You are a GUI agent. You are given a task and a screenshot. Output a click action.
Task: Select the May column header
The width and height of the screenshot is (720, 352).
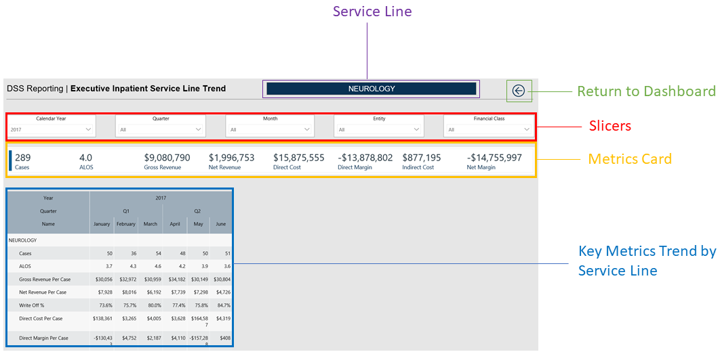(199, 224)
